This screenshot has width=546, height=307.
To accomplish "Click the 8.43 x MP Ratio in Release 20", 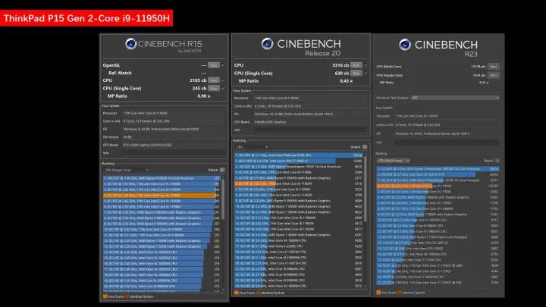I will click(x=346, y=81).
